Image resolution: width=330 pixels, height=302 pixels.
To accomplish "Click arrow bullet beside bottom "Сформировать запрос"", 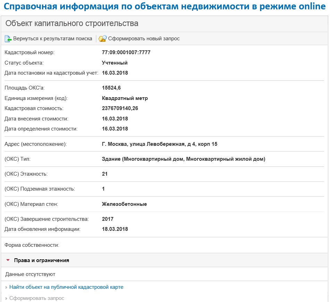I will click(7, 299).
